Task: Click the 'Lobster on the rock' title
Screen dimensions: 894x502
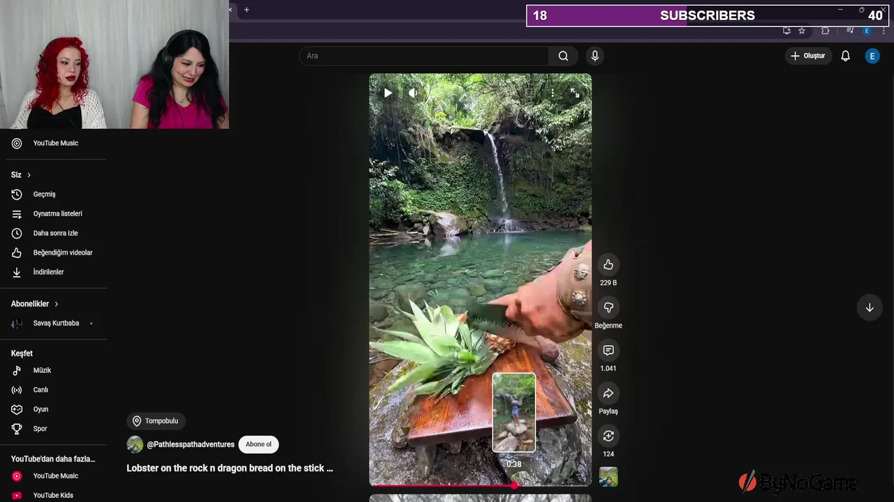Action: click(x=230, y=469)
